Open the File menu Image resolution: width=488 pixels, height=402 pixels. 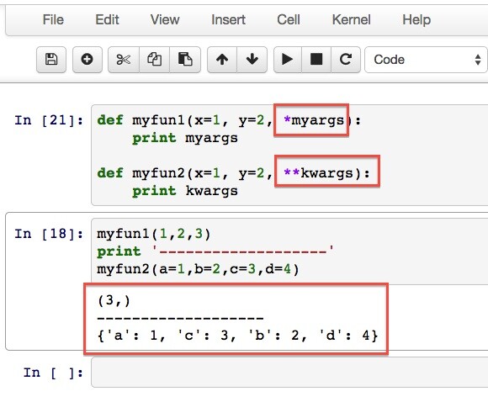tap(53, 20)
